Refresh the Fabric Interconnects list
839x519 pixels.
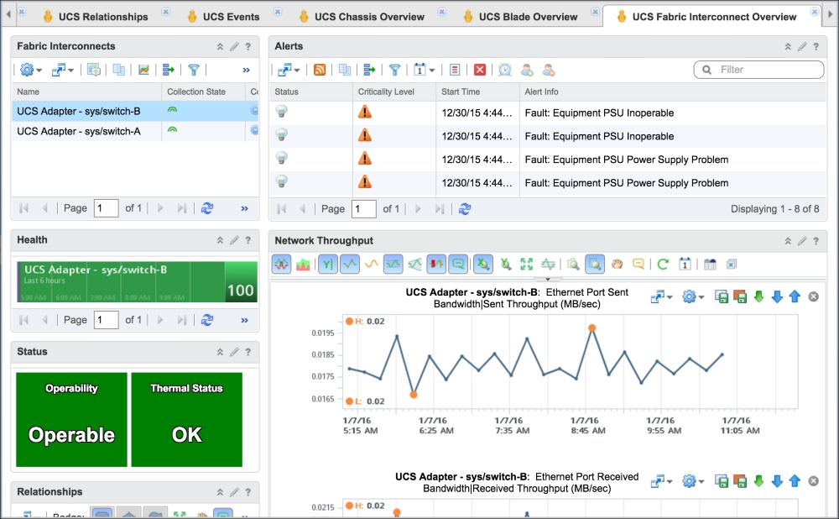click(x=207, y=208)
